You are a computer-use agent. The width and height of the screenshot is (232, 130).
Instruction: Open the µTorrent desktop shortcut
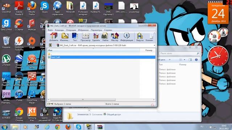[x=6, y=60]
